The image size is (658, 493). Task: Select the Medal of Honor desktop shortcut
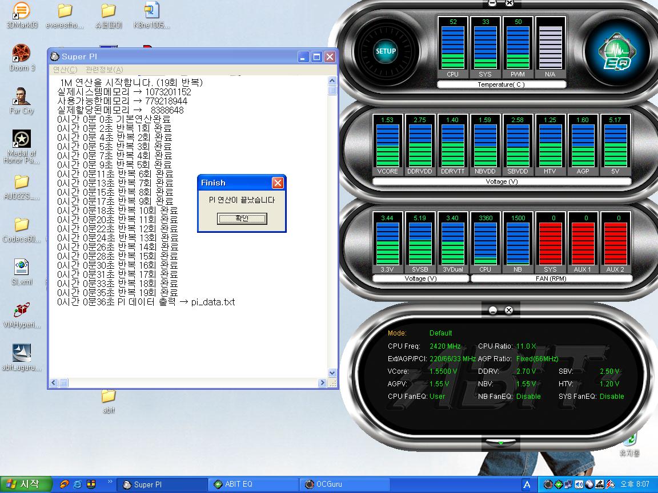tap(21, 147)
